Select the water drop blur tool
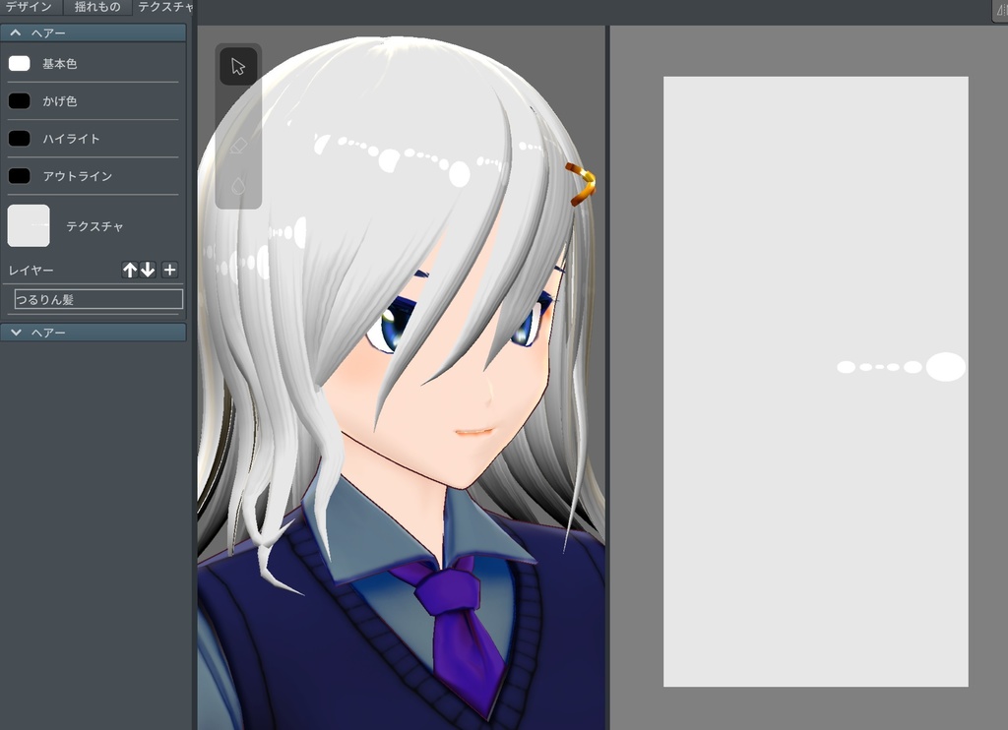1008x730 pixels. coord(238,186)
